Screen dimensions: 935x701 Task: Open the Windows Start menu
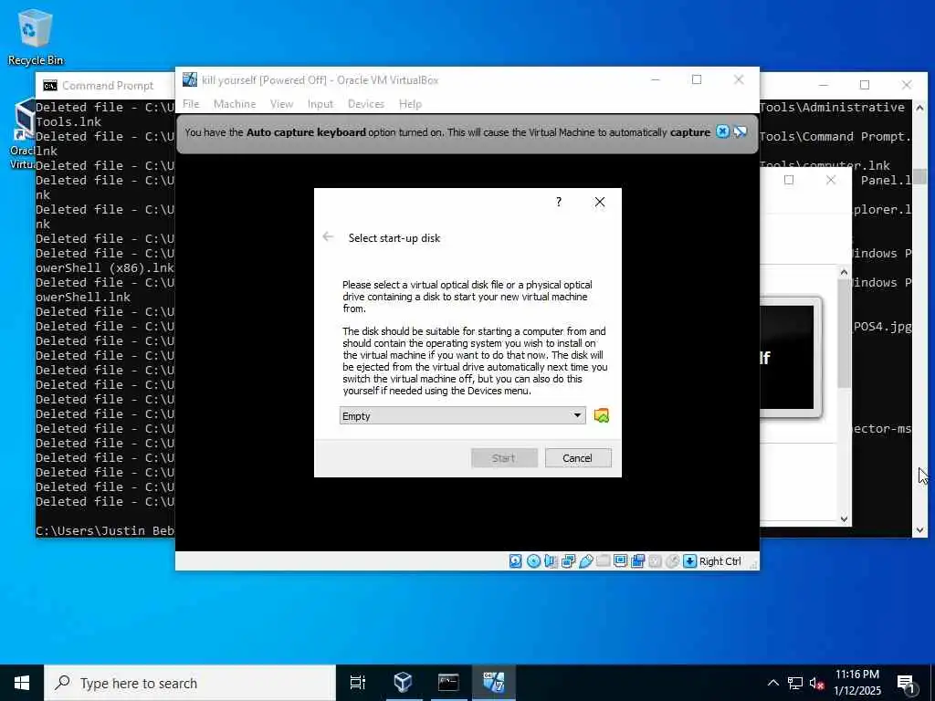(x=22, y=683)
